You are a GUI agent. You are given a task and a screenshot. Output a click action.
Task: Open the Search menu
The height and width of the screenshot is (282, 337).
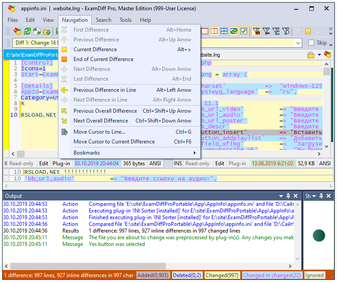pos(103,20)
